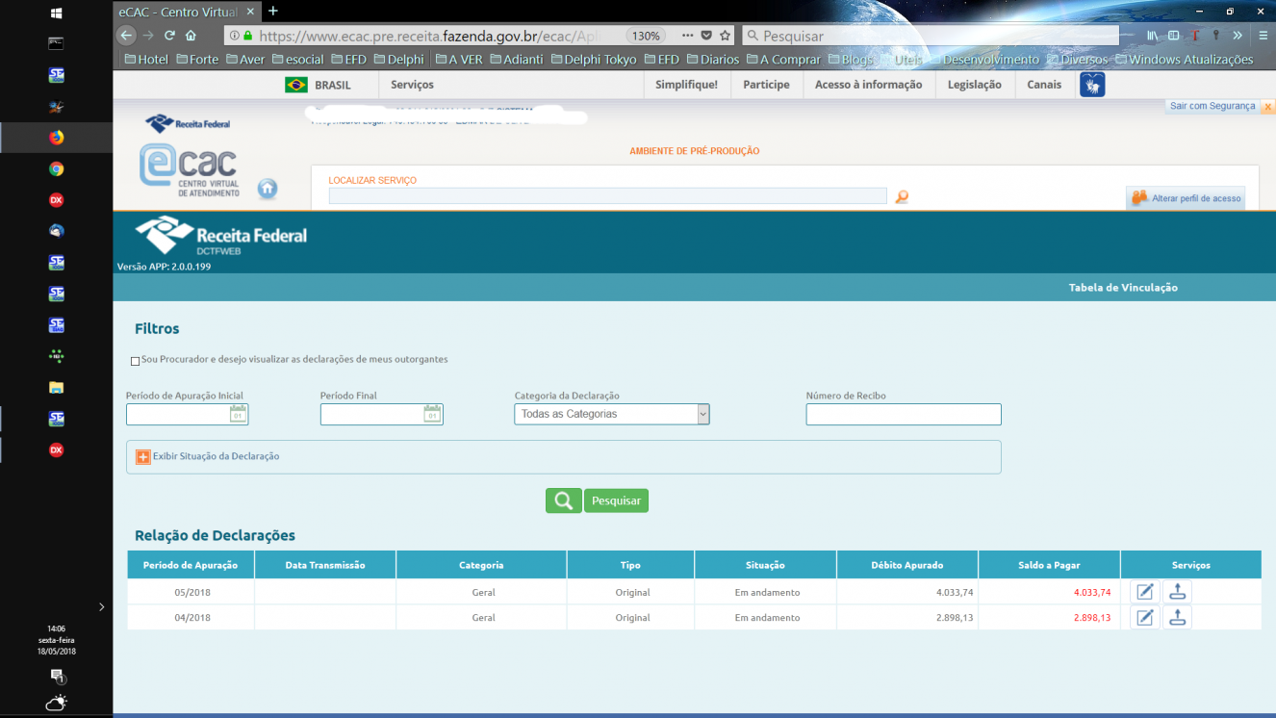Save the page to Pocket

tap(706, 36)
